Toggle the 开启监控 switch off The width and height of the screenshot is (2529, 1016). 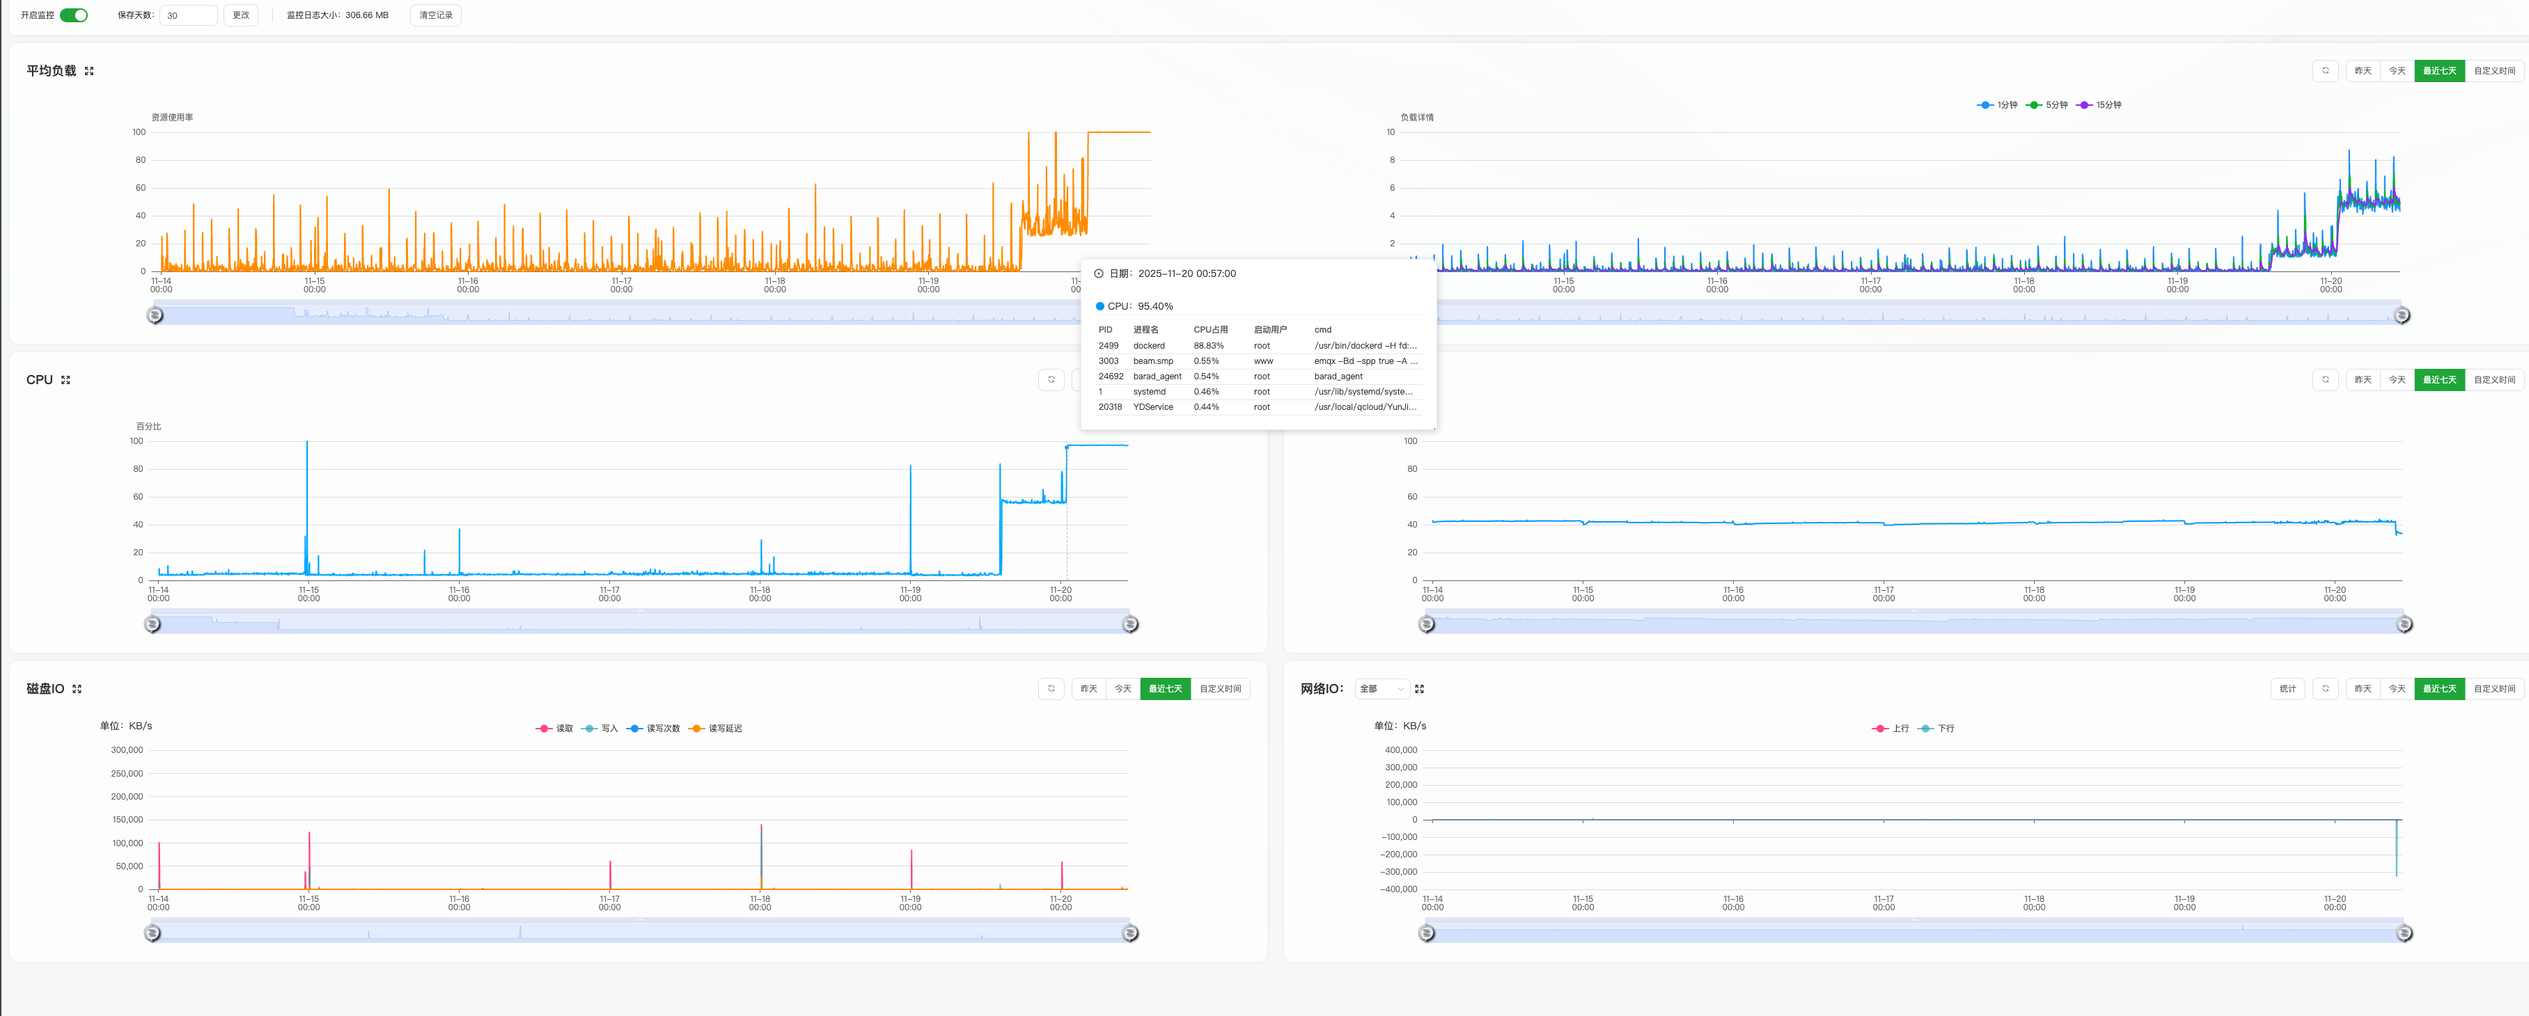point(74,15)
